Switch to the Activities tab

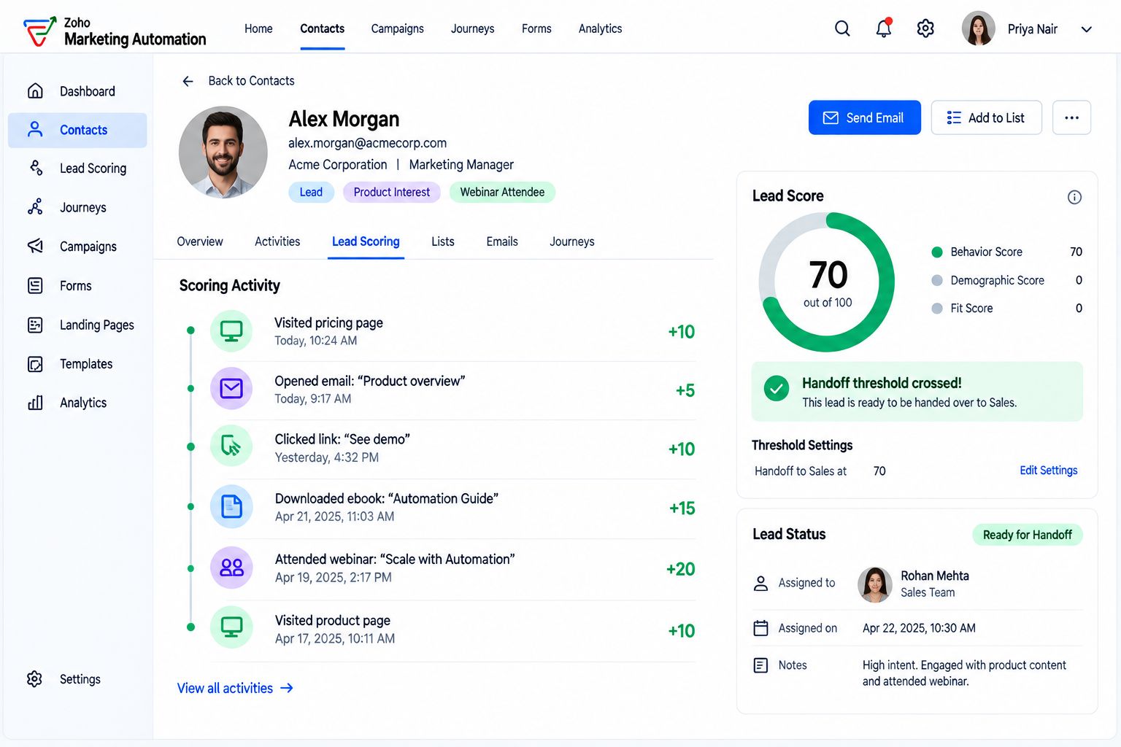tap(277, 241)
